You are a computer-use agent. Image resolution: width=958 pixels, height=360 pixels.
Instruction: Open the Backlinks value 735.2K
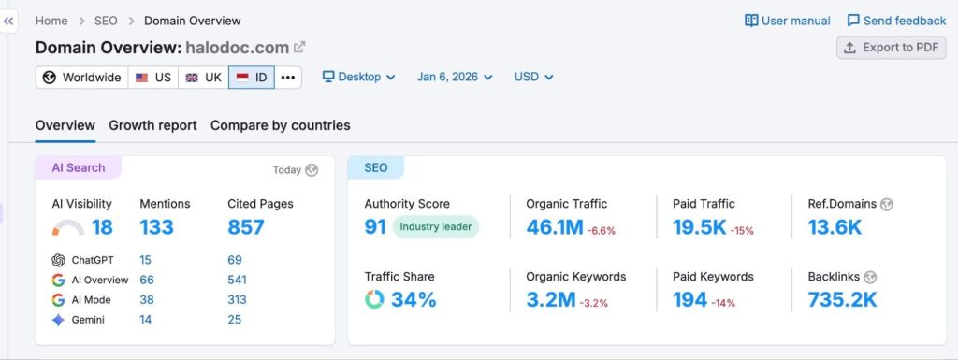click(843, 299)
